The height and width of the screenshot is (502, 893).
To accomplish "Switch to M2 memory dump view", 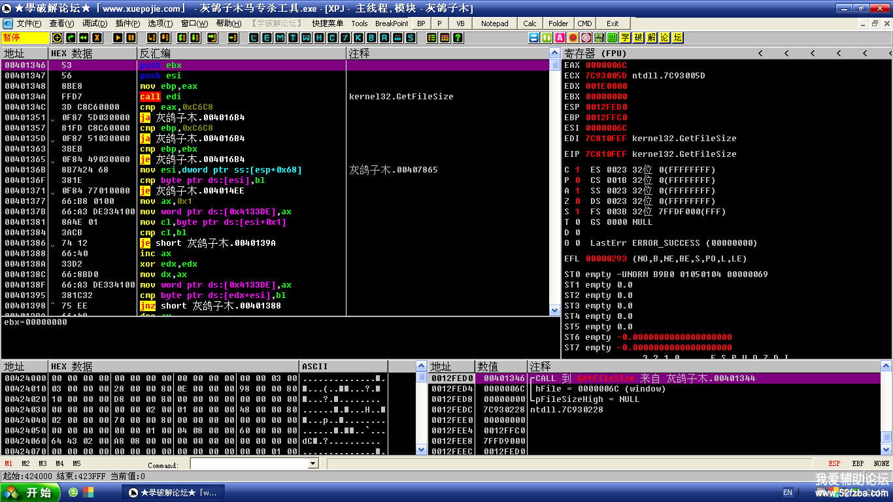I will tap(25, 463).
